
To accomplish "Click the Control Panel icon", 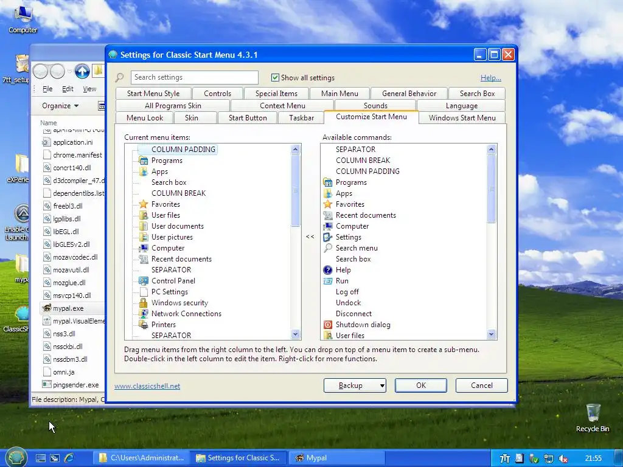I will tap(144, 281).
